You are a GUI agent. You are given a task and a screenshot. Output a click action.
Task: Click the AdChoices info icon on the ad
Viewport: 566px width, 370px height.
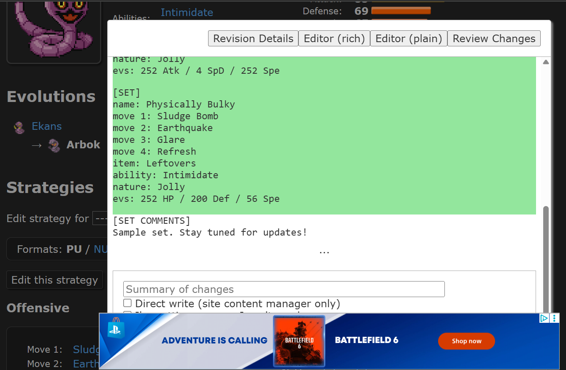point(544,318)
